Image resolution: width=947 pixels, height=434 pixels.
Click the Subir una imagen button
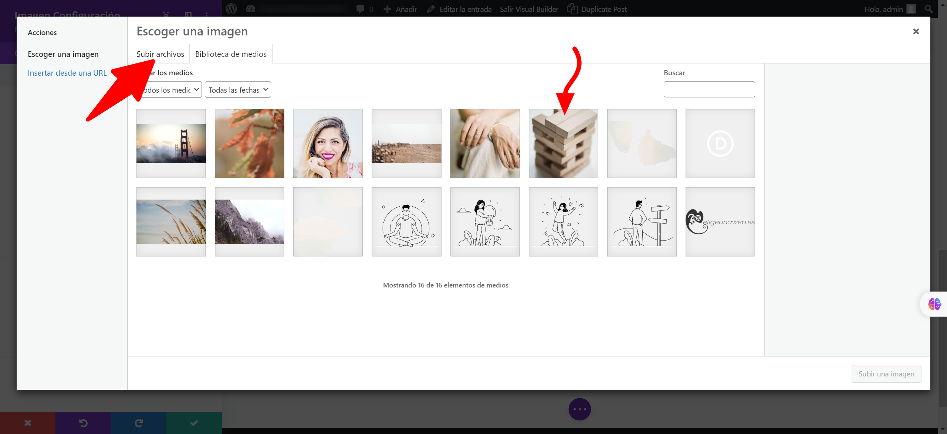pos(886,374)
